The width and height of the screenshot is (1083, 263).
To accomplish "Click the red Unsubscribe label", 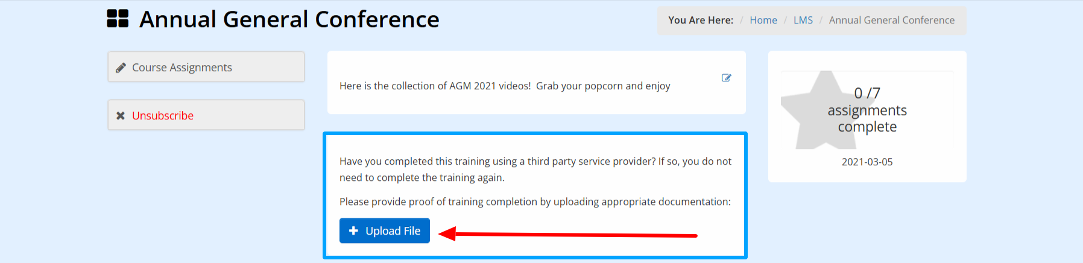I will 163,116.
